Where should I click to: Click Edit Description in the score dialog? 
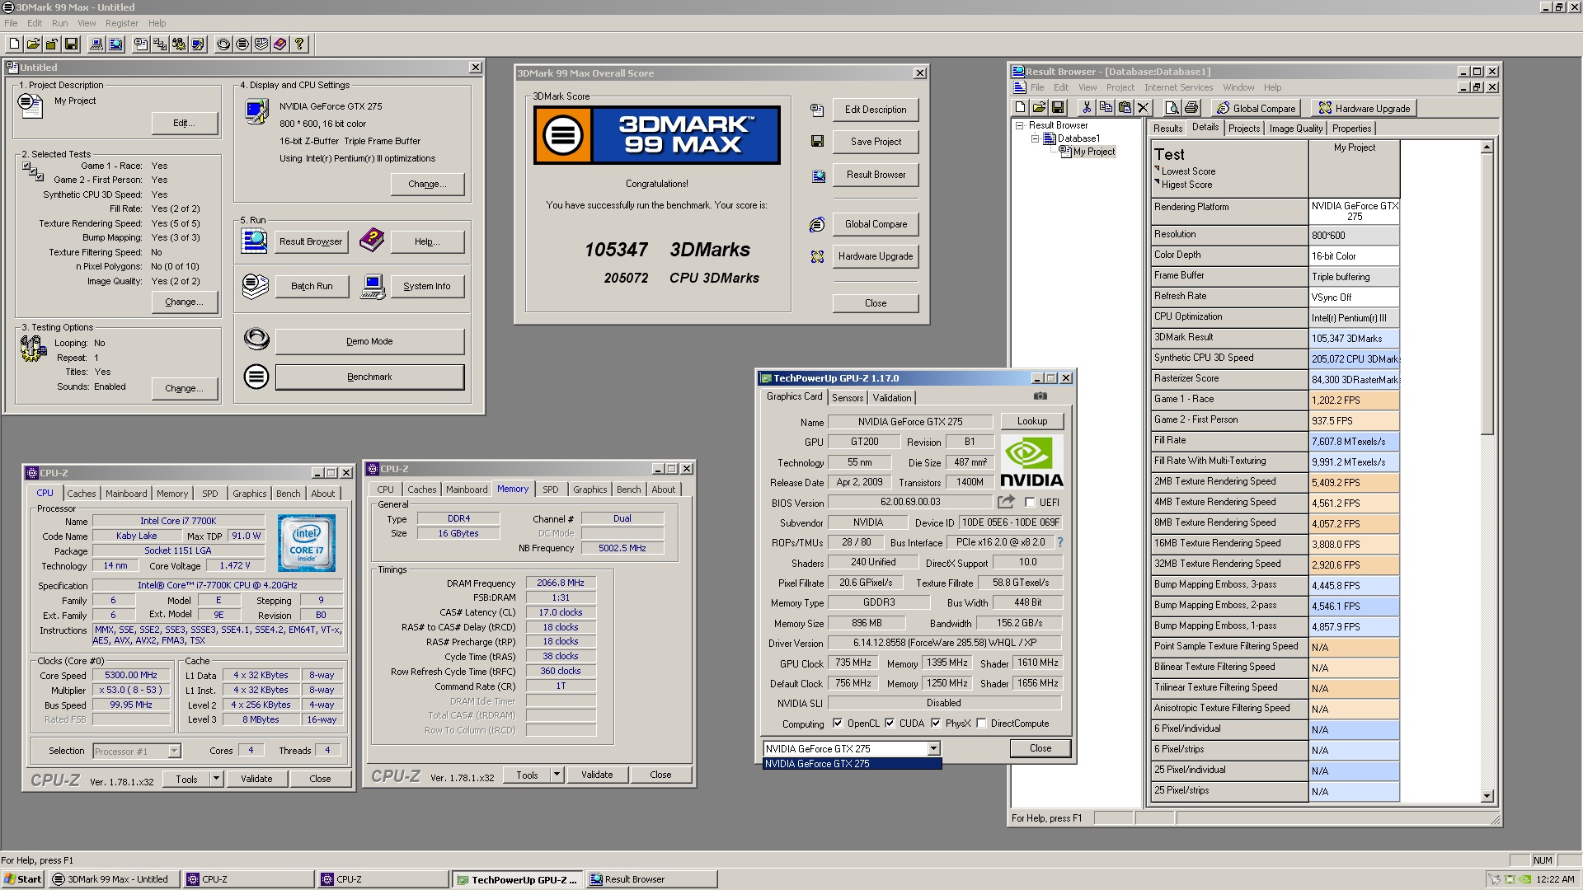point(876,110)
